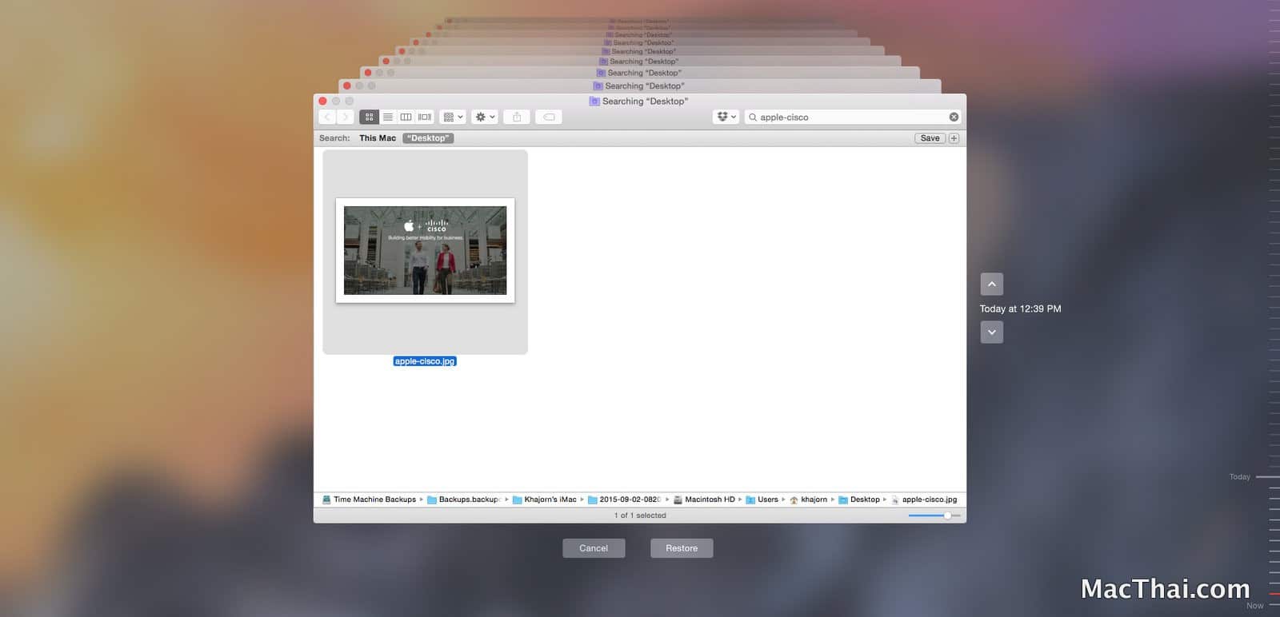Select "This Mac" search scope

(377, 138)
